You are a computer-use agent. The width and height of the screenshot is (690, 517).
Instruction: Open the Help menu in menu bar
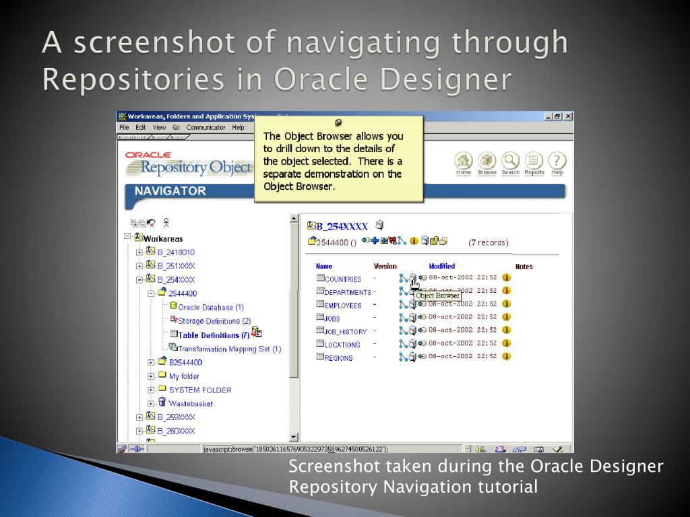tap(238, 127)
